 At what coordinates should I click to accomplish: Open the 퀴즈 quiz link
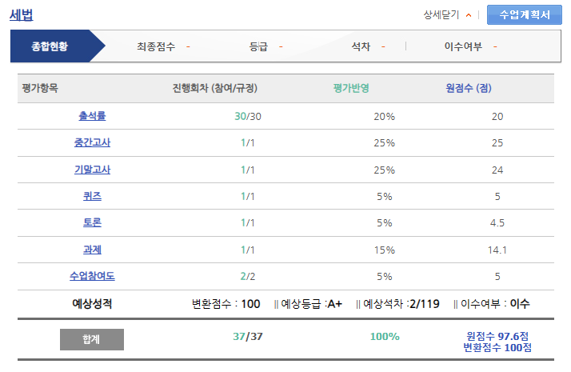[x=92, y=196]
